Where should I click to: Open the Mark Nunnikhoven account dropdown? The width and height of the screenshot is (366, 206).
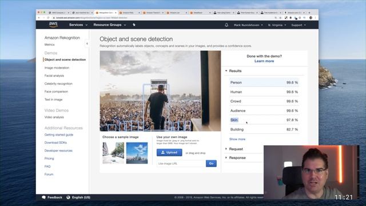[x=248, y=25]
